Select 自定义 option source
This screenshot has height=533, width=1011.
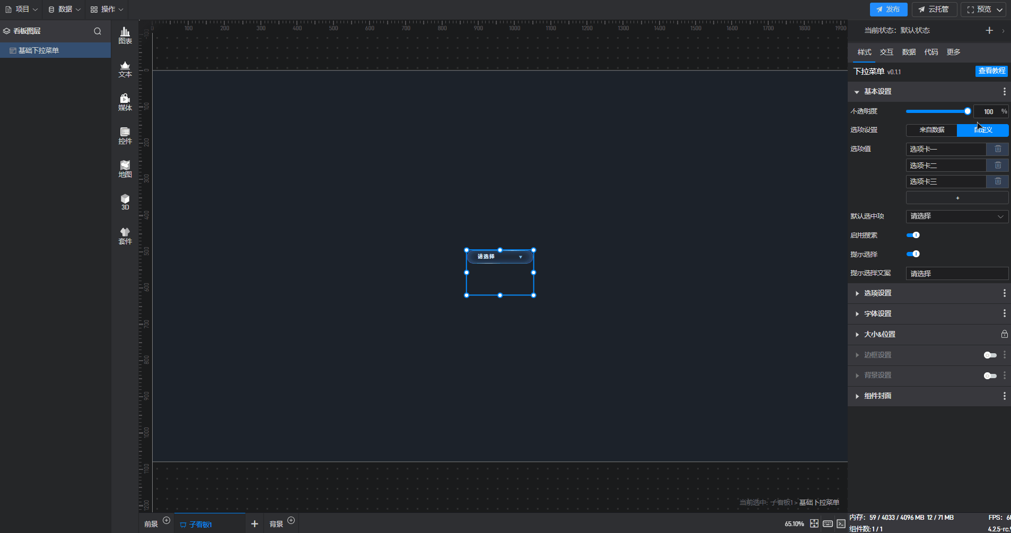click(983, 130)
